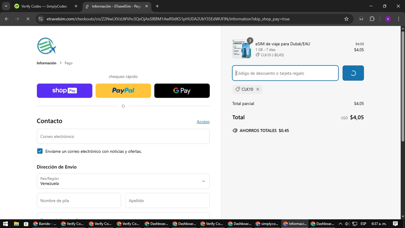Open the País/Región dropdown

pyautogui.click(x=123, y=181)
